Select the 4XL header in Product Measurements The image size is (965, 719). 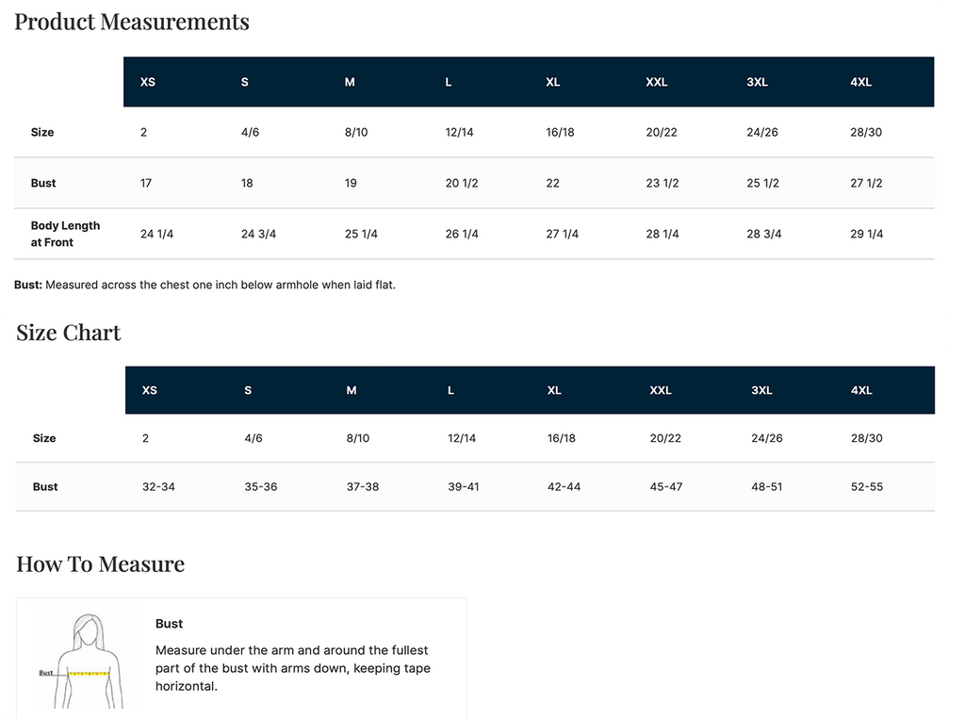coord(860,82)
